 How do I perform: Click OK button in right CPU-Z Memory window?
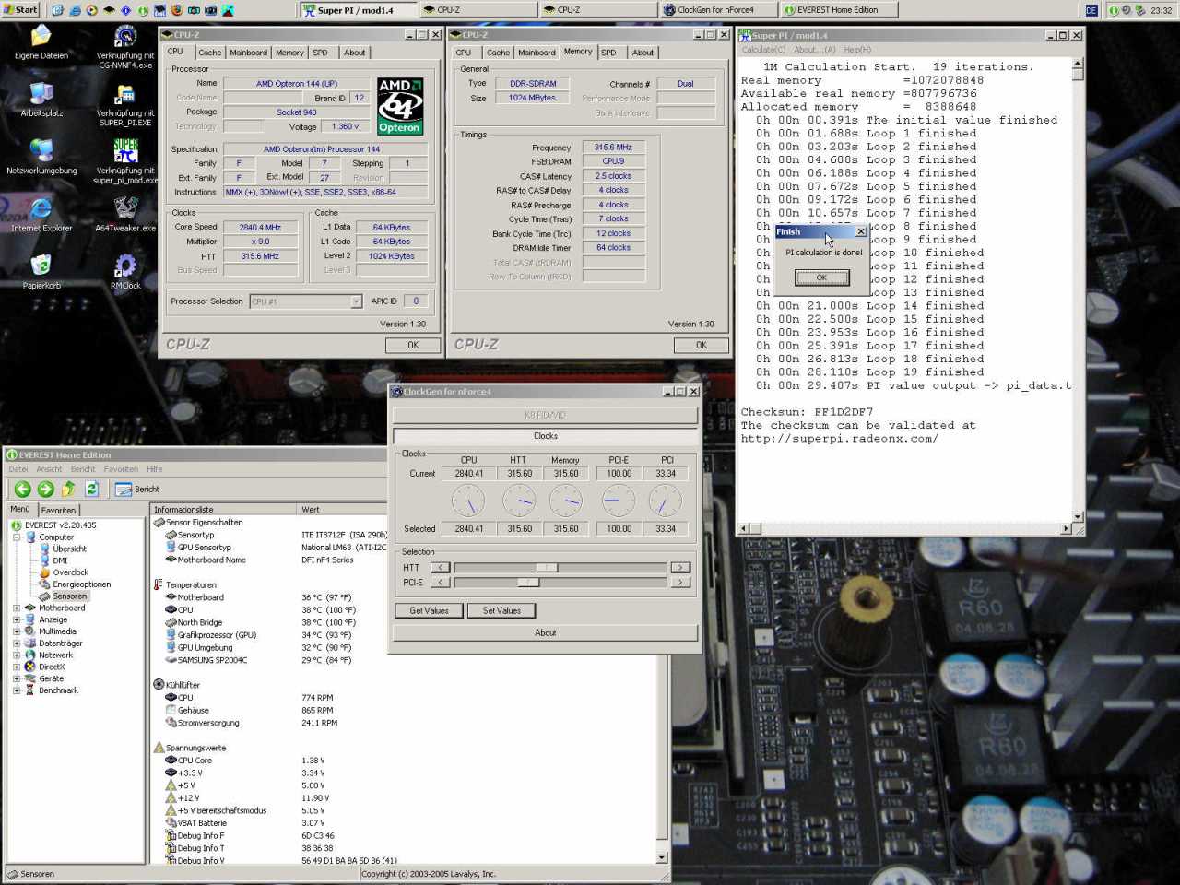coord(702,345)
